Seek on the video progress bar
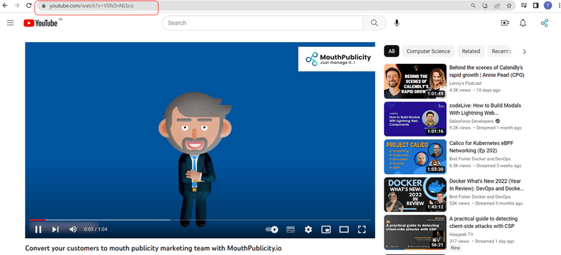Screen dimensions: 561x255 [200, 219]
